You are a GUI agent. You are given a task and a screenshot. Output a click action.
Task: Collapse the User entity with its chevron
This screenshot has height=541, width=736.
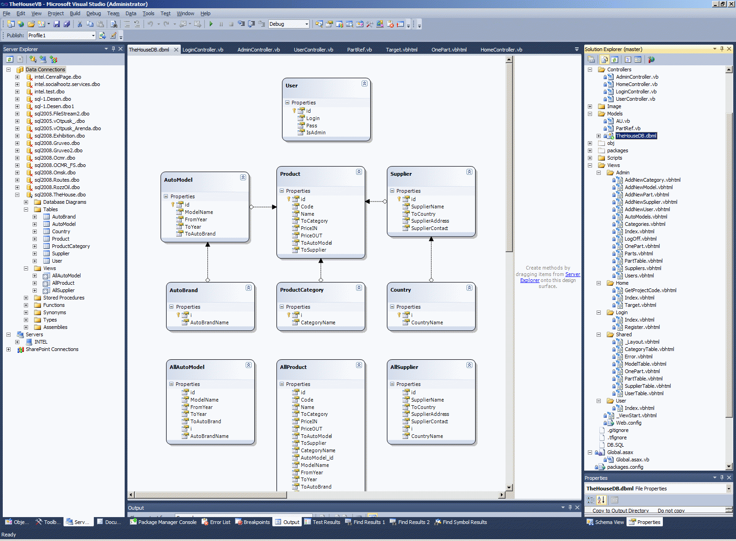(364, 83)
